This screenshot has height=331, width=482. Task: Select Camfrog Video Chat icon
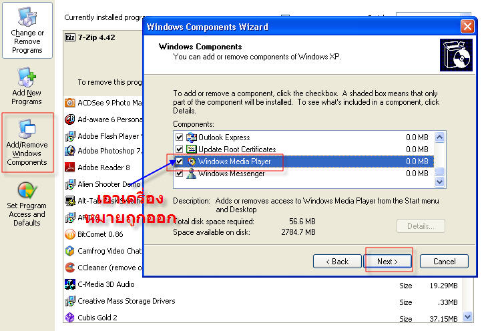pos(70,251)
